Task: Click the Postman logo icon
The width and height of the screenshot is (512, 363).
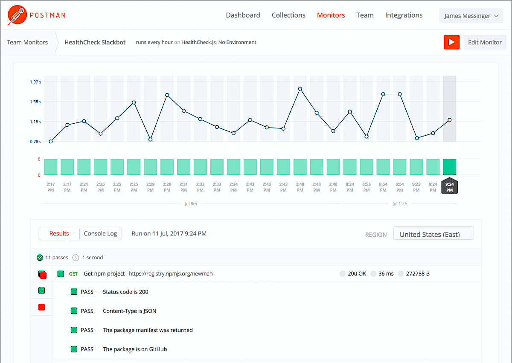Action: click(16, 15)
